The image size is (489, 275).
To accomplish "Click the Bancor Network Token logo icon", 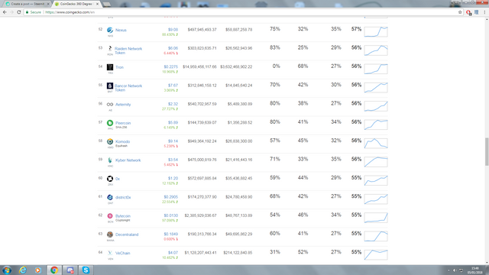I will 110,86.
